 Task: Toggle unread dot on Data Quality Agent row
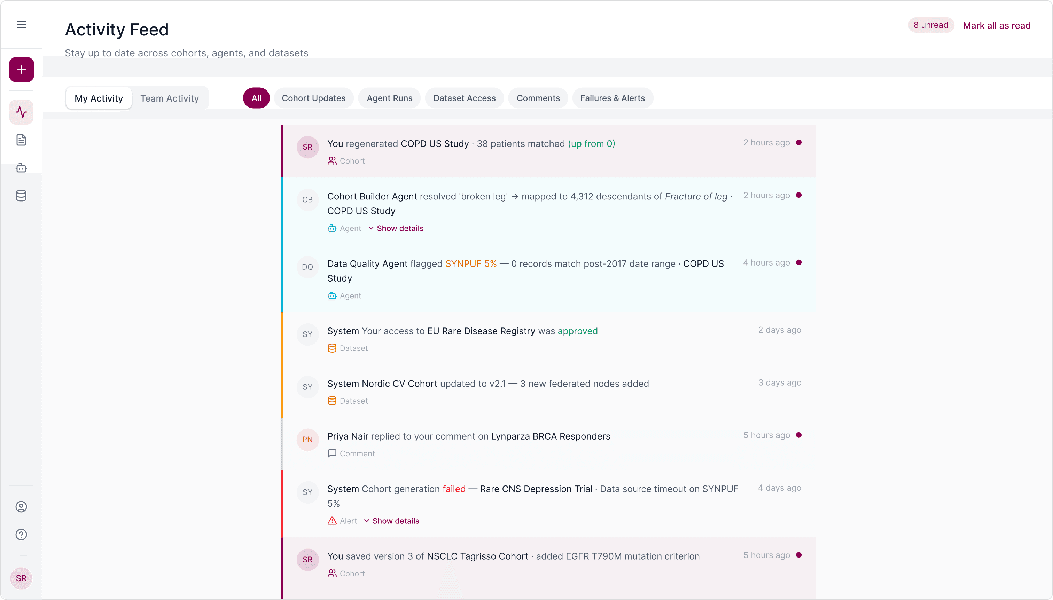tap(798, 262)
